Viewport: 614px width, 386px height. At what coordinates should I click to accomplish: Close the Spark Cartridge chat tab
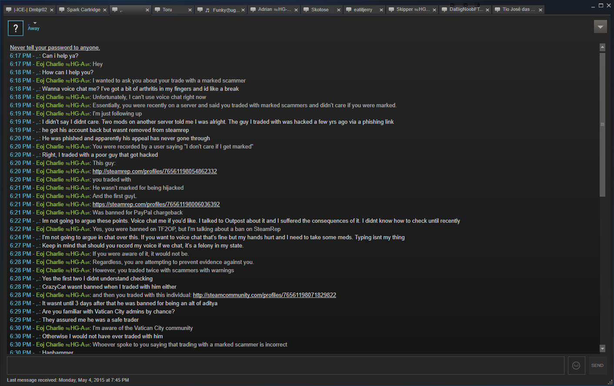click(x=105, y=10)
